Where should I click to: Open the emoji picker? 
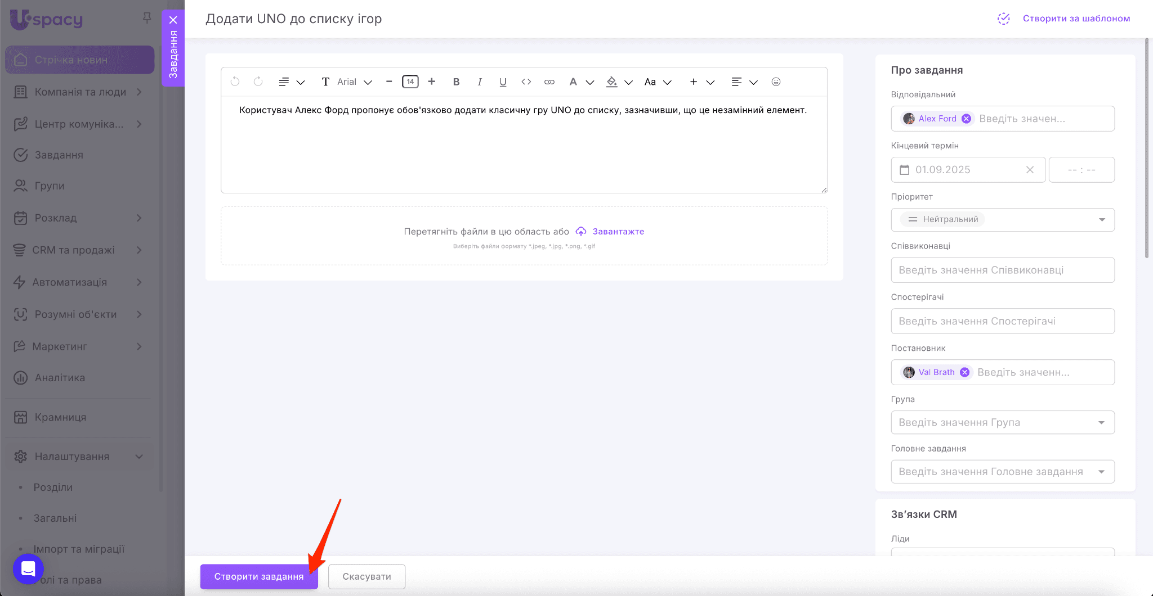click(776, 82)
